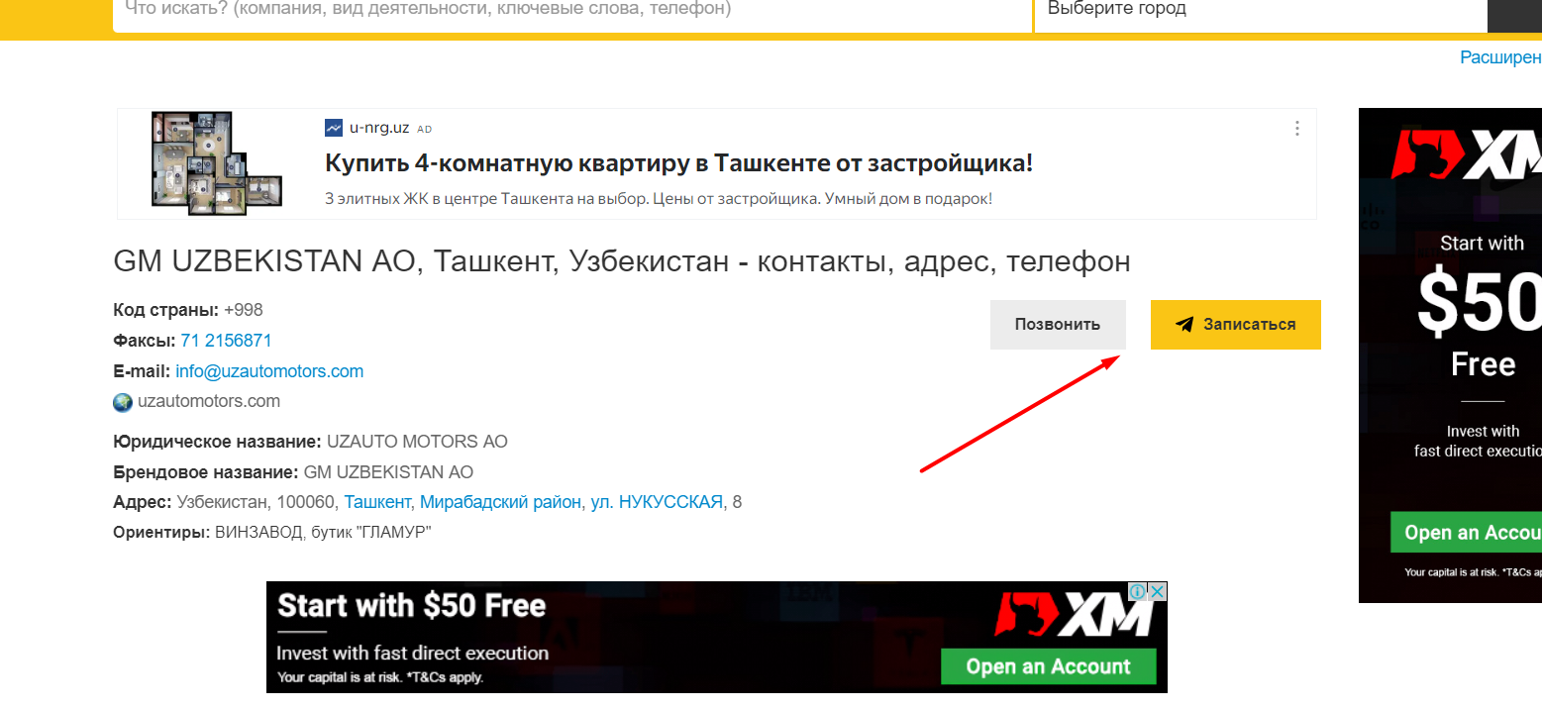Click the search field 'Что искать?'
This screenshot has height=710, width=1542.
tap(572, 15)
